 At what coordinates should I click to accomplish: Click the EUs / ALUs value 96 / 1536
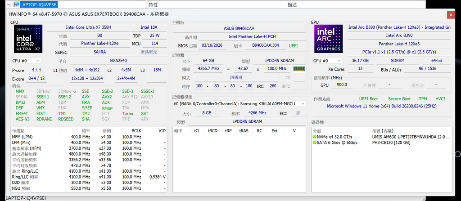click(428, 68)
